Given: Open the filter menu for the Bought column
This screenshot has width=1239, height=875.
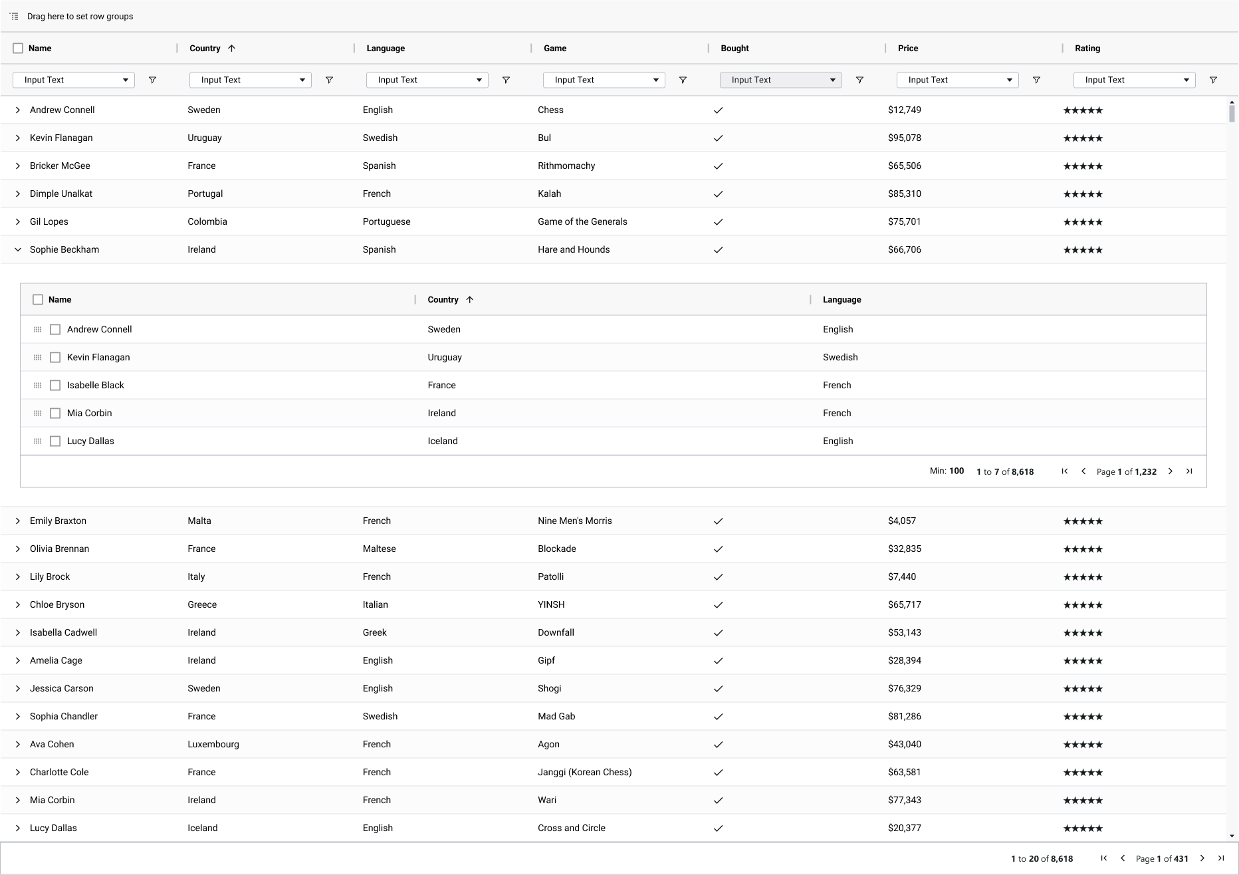Looking at the screenshot, I should point(859,80).
